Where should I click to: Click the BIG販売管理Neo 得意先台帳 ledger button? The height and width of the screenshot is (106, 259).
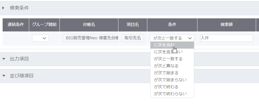click(x=90, y=38)
